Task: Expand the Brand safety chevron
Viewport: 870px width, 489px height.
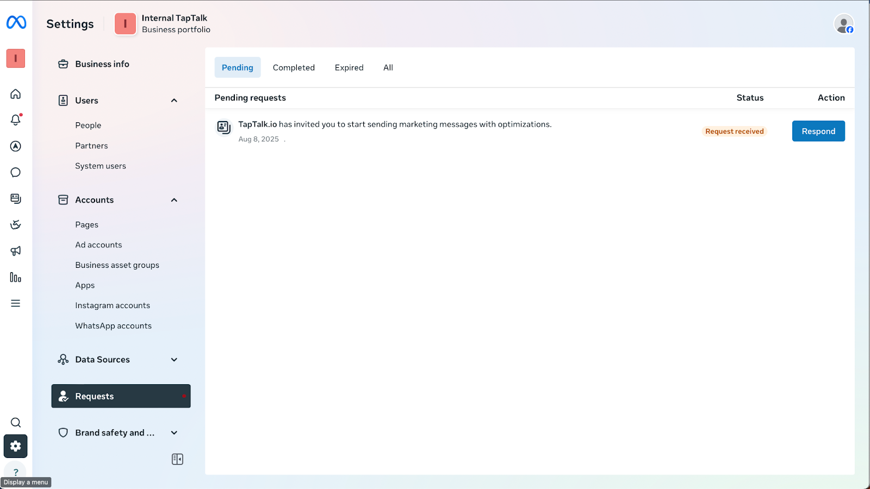Action: [174, 433]
